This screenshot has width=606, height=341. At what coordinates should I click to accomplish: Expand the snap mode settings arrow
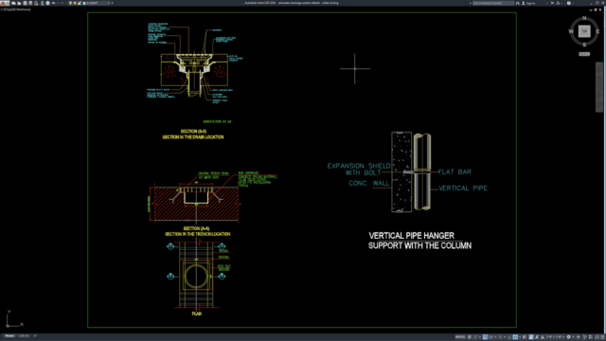click(x=480, y=337)
